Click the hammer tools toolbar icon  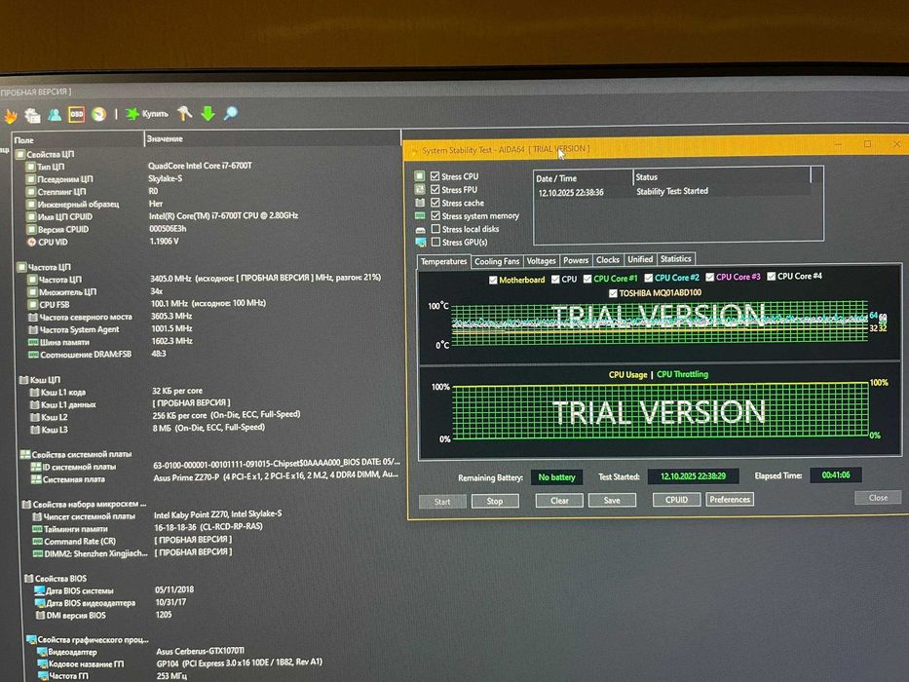pos(184,113)
